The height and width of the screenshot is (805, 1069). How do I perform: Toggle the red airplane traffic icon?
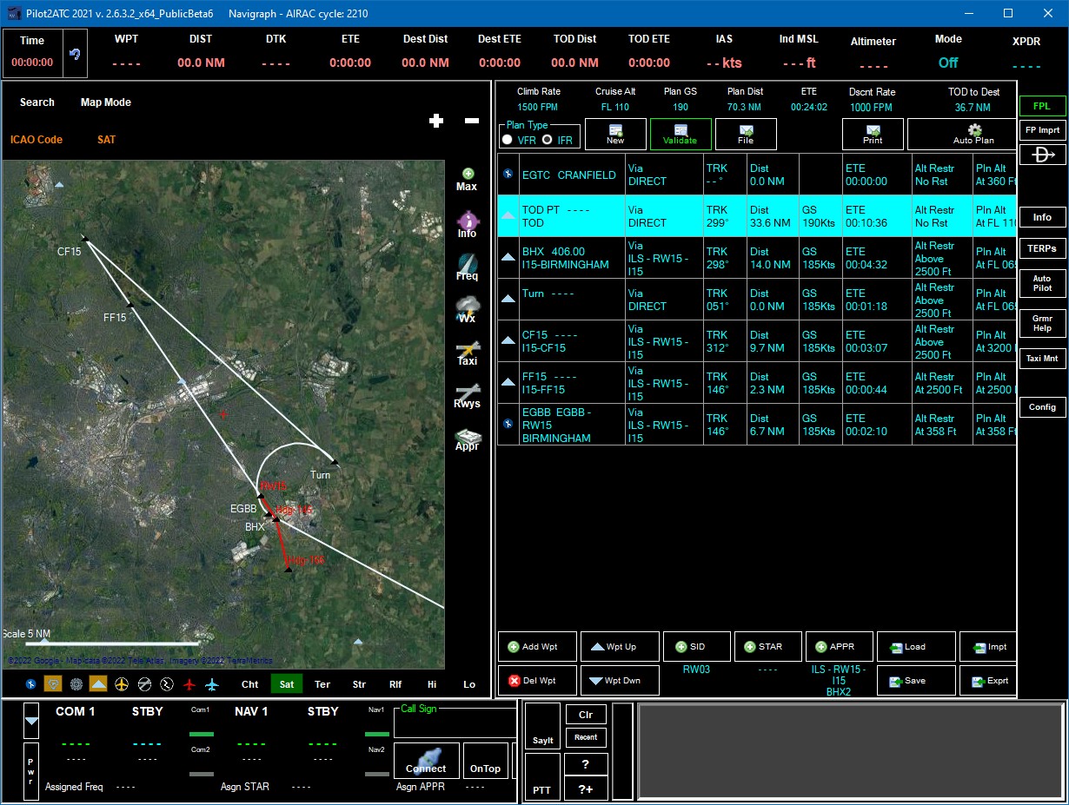pos(189,684)
